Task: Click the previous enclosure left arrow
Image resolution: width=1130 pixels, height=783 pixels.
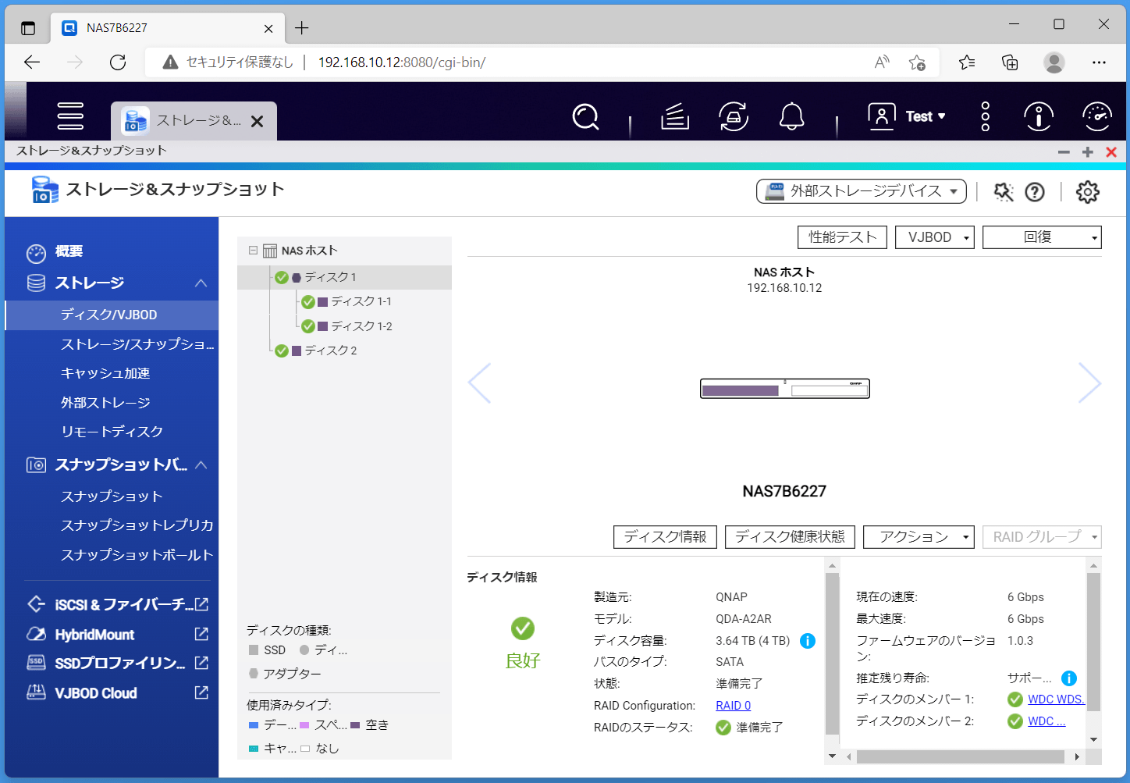Action: tap(479, 383)
